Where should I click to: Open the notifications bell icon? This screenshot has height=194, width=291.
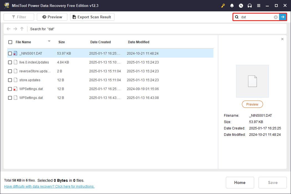point(232,6)
